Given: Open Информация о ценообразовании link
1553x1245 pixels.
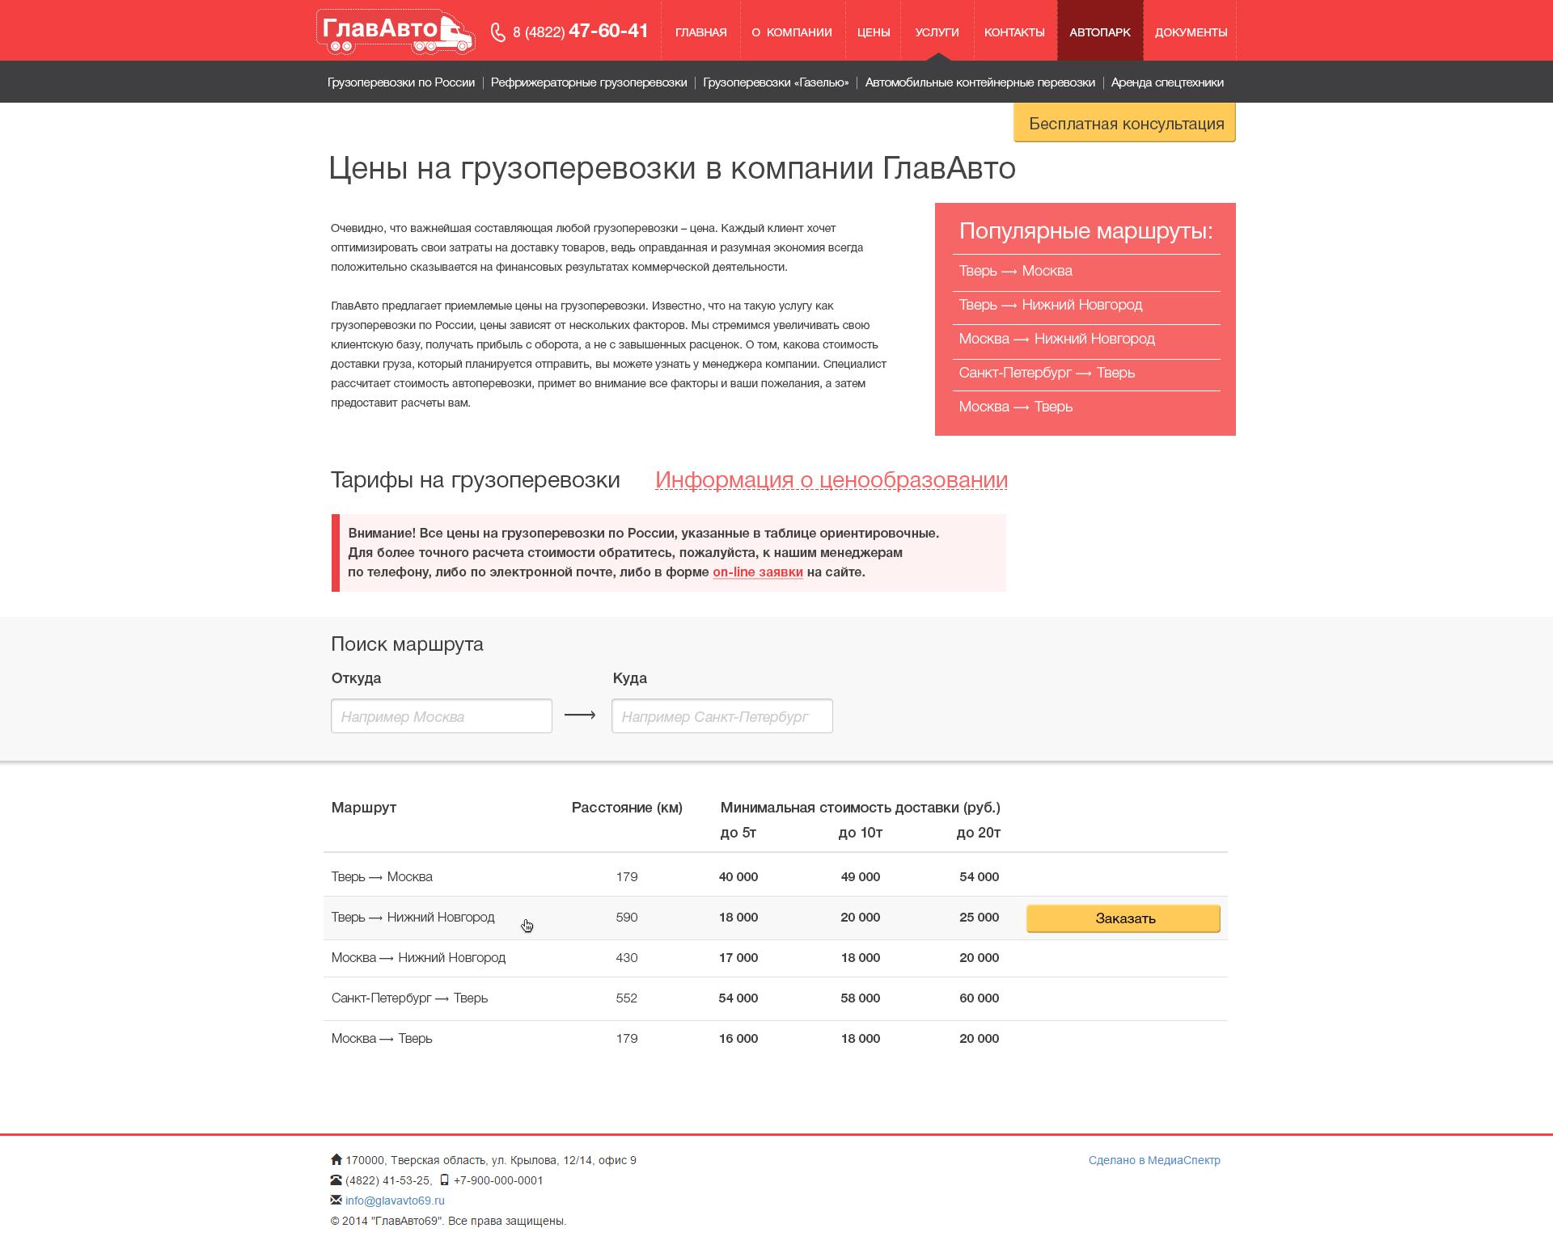Looking at the screenshot, I should [831, 479].
